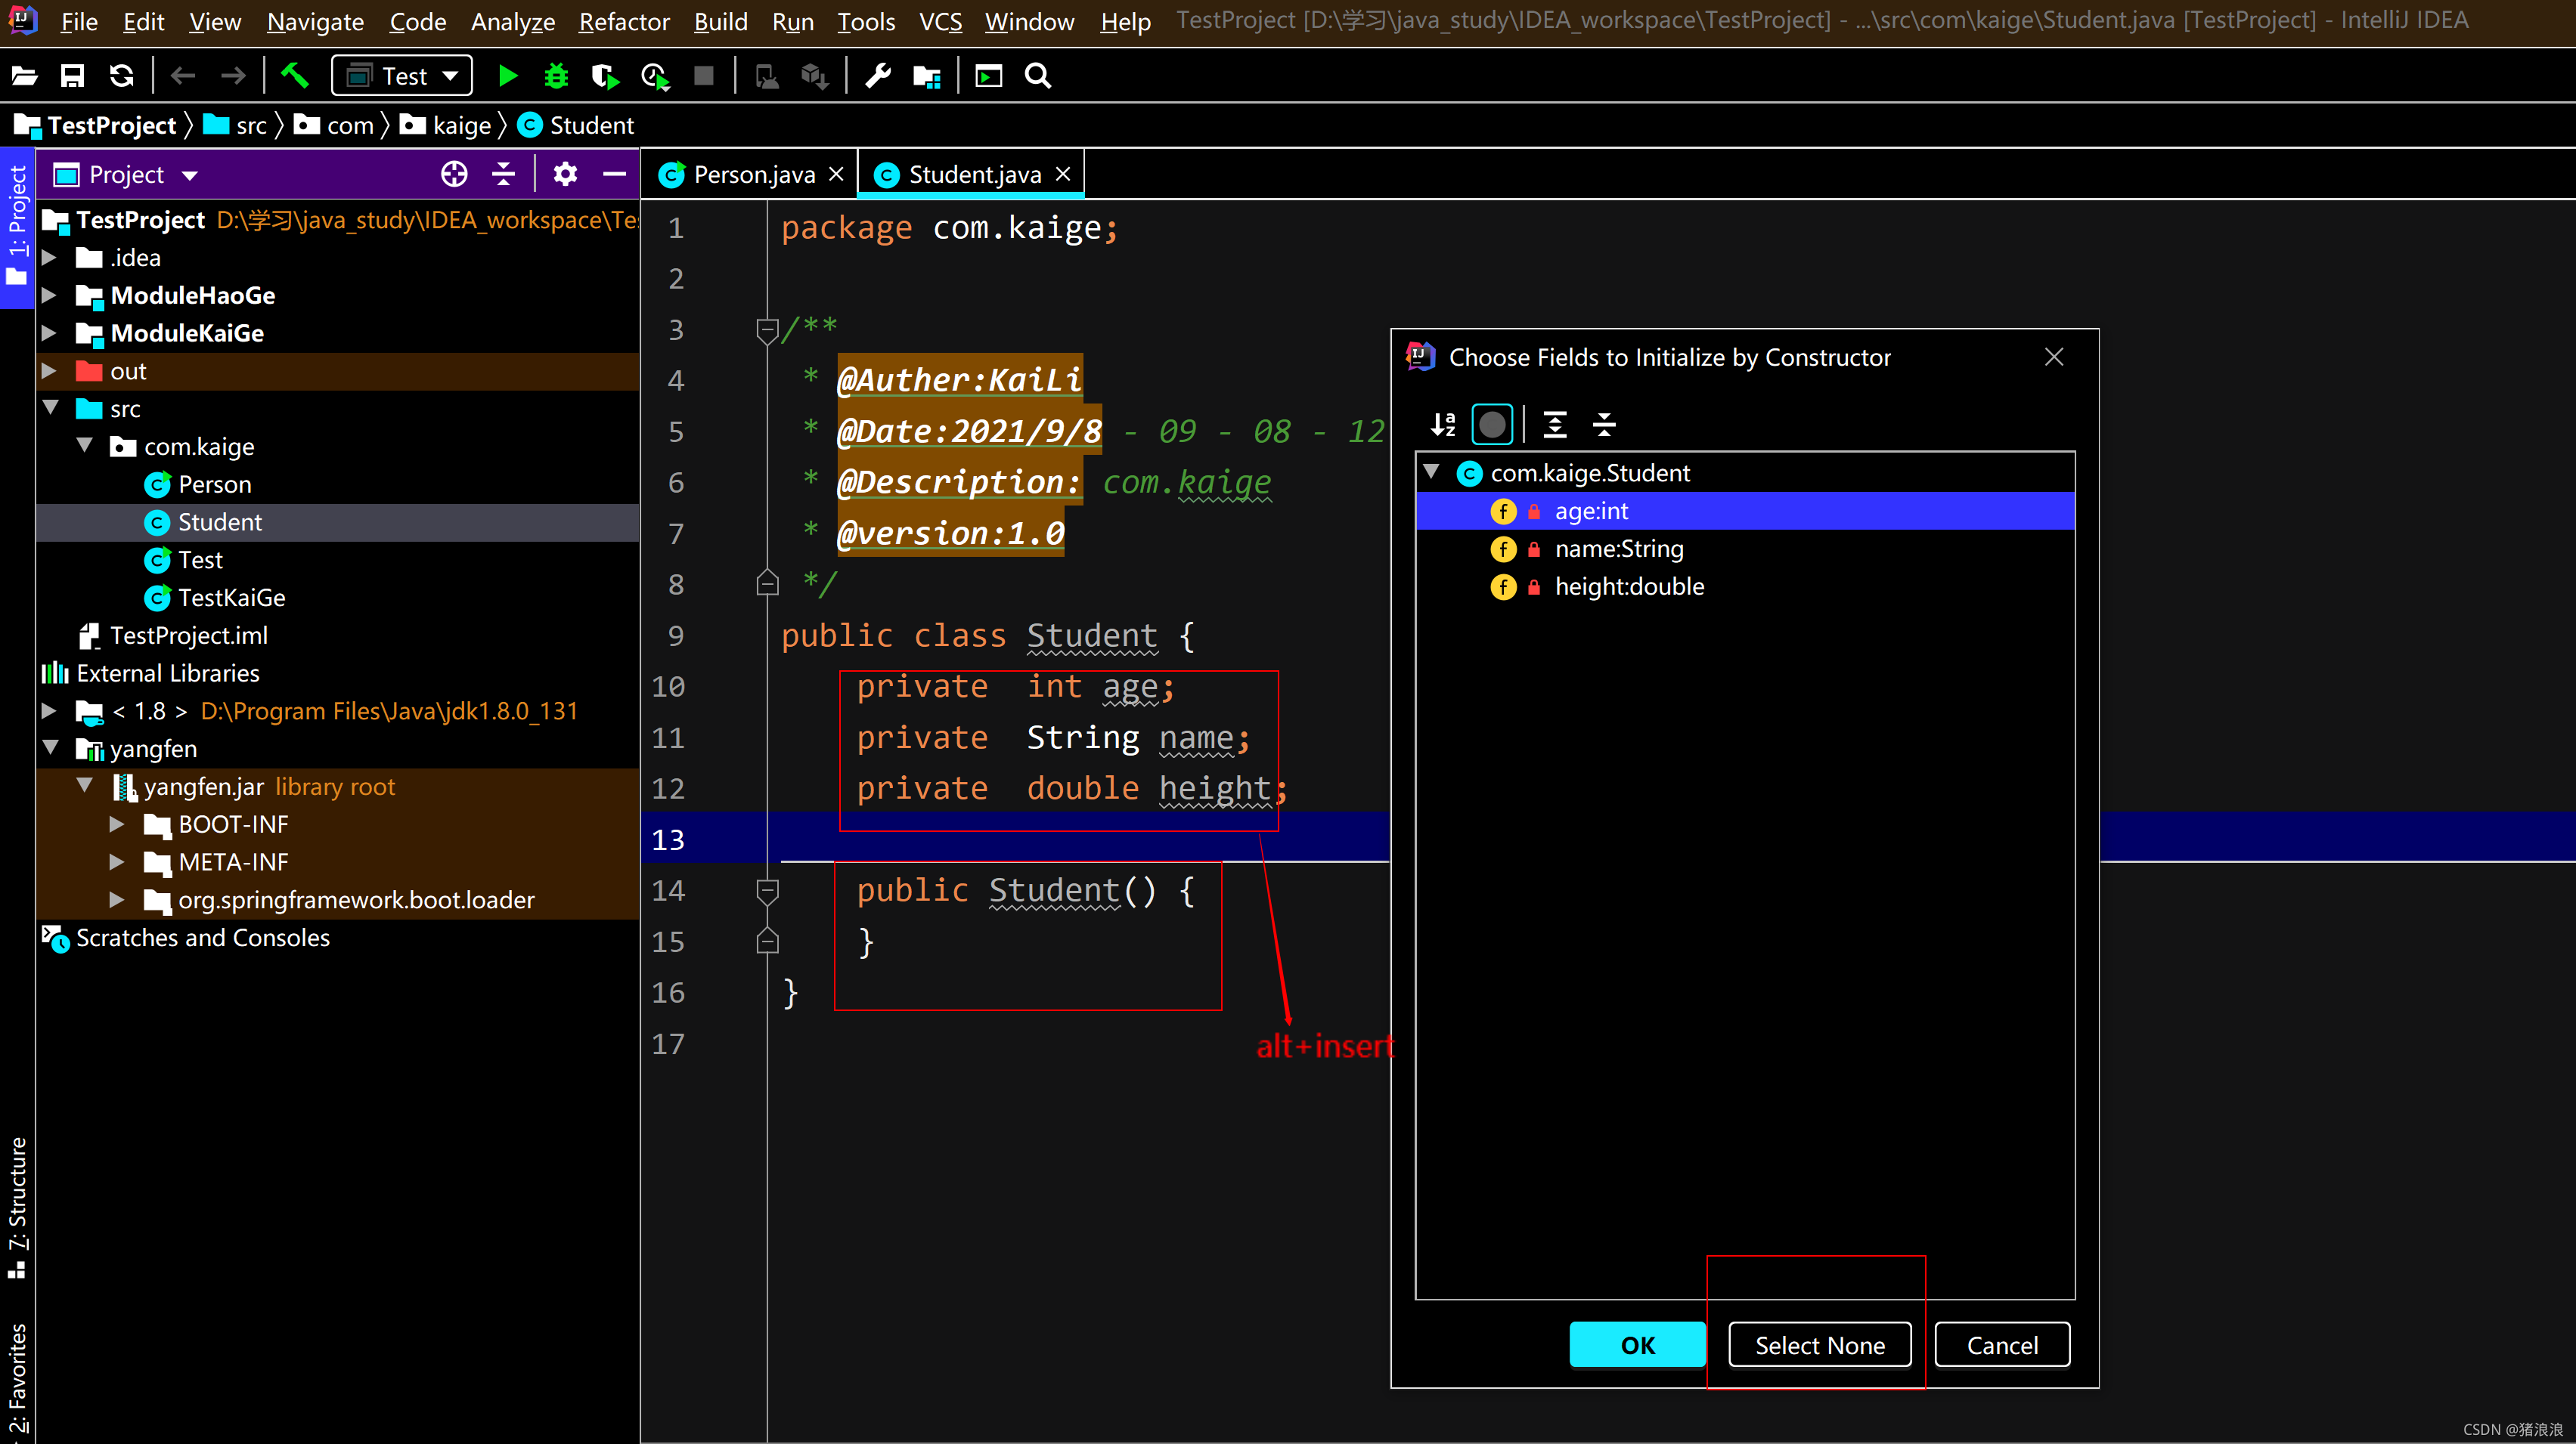
Task: Toggle show classes button in dialog
Action: point(1492,425)
